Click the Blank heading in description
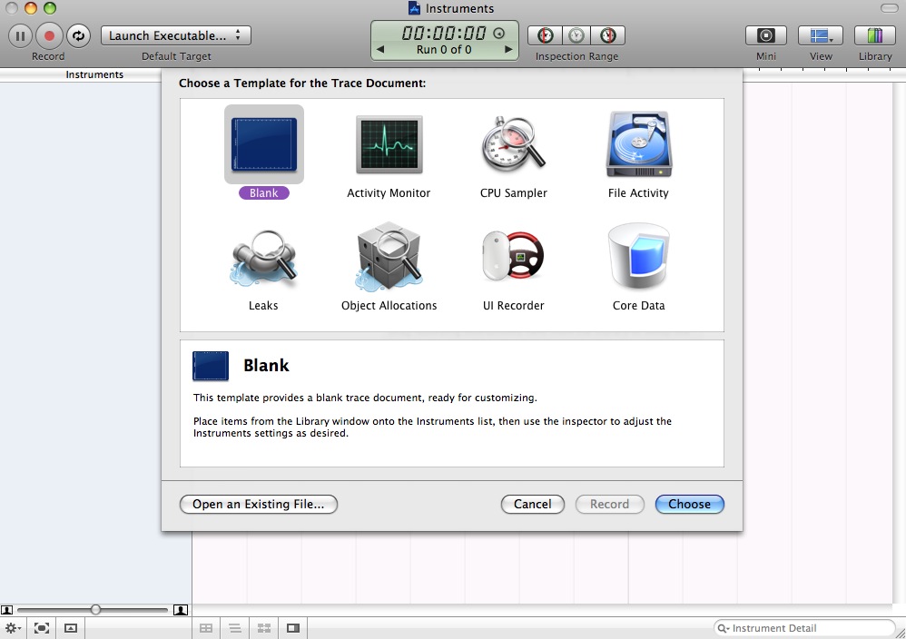Screen dimensions: 906x639 pyautogui.click(x=266, y=365)
